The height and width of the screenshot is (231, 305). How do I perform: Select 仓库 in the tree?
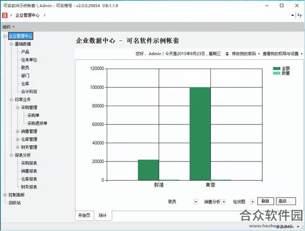[x=25, y=84]
